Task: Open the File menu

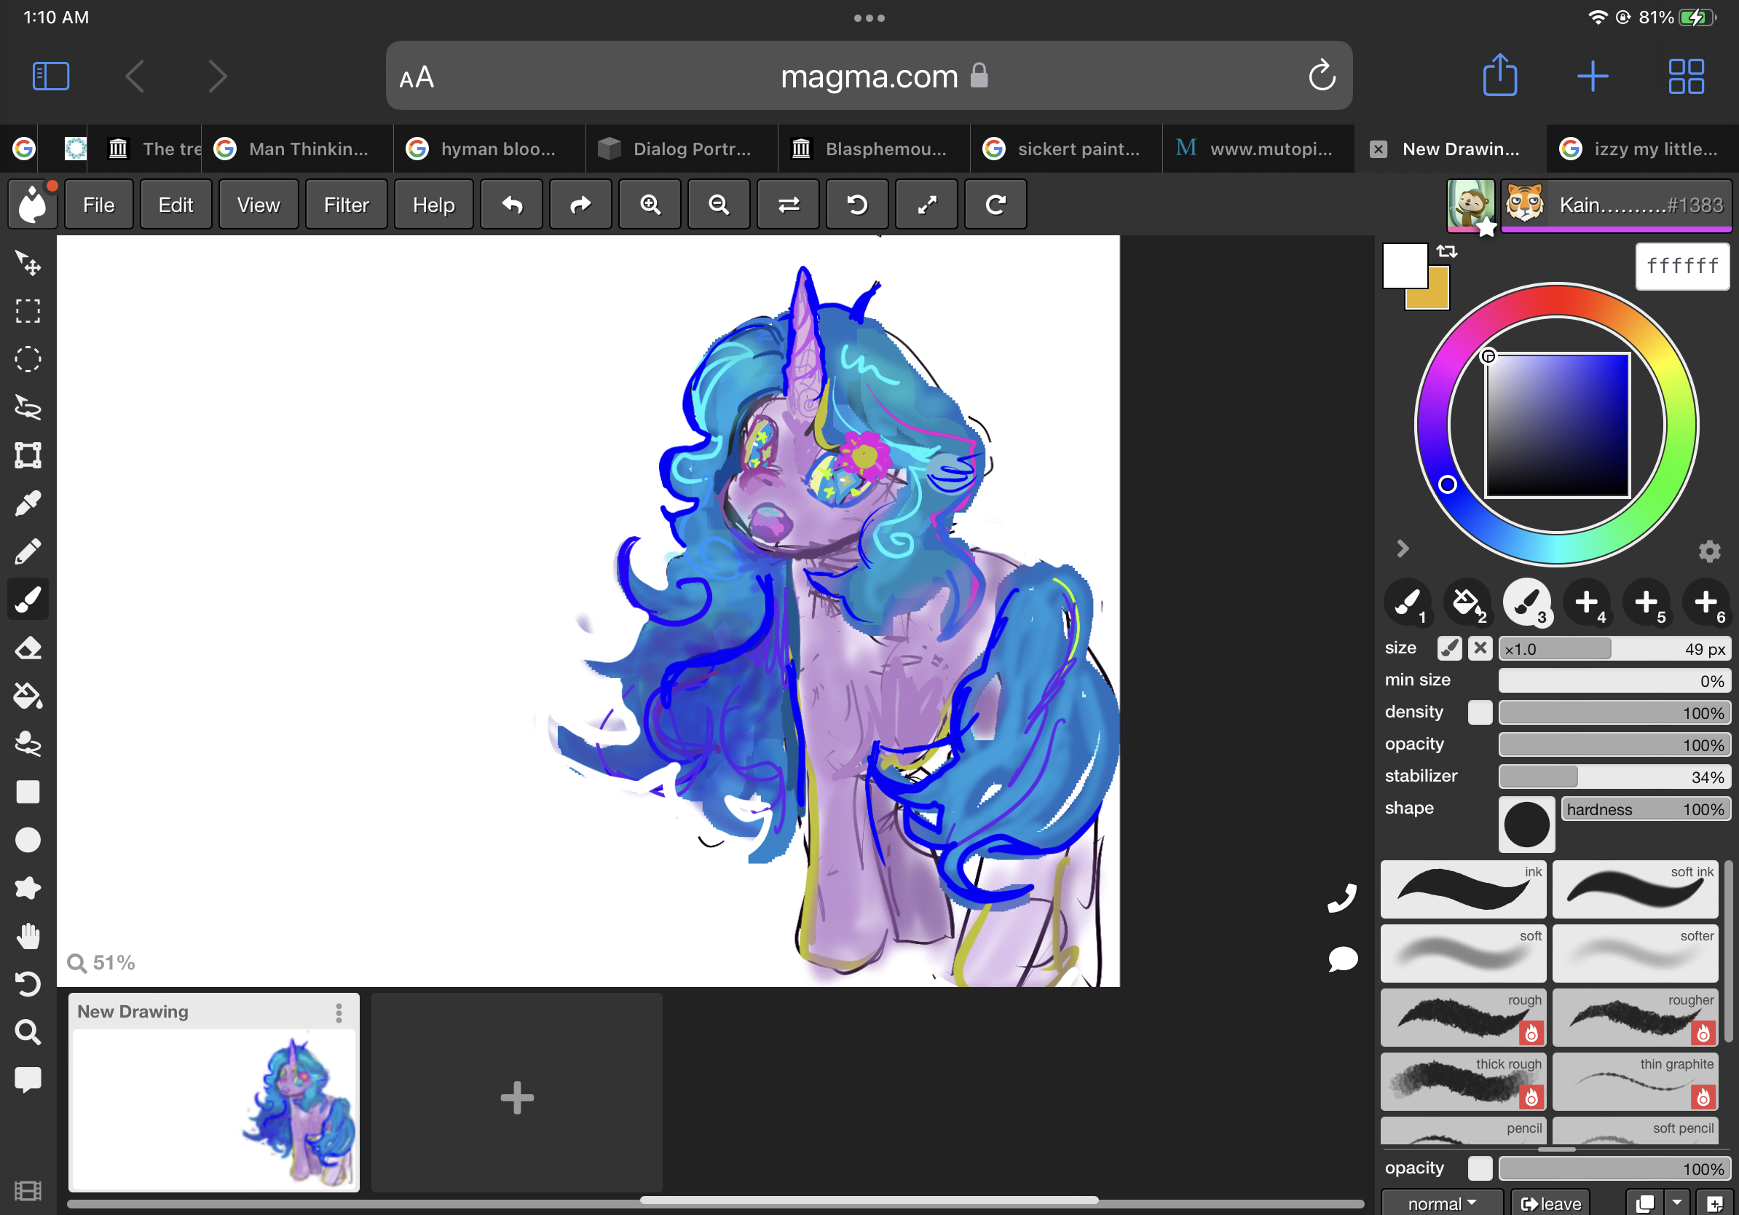Action: point(98,205)
